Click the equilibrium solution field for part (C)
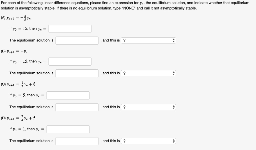Viewport: 256px width, 150px height. pyautogui.click(x=77, y=107)
